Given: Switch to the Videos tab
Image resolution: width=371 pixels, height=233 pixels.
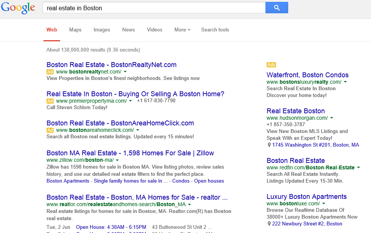Looking at the screenshot, I should coord(155,30).
